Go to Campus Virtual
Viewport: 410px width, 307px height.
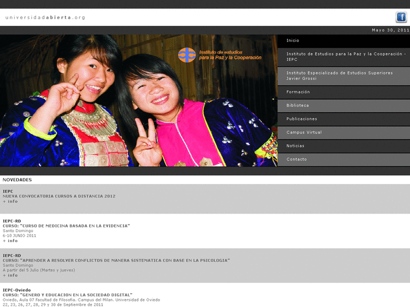[x=343, y=132]
